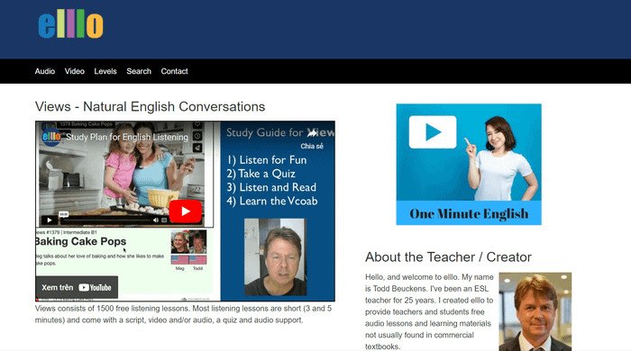Click the share arrow icon above 'Chia sẻ'

click(x=312, y=133)
